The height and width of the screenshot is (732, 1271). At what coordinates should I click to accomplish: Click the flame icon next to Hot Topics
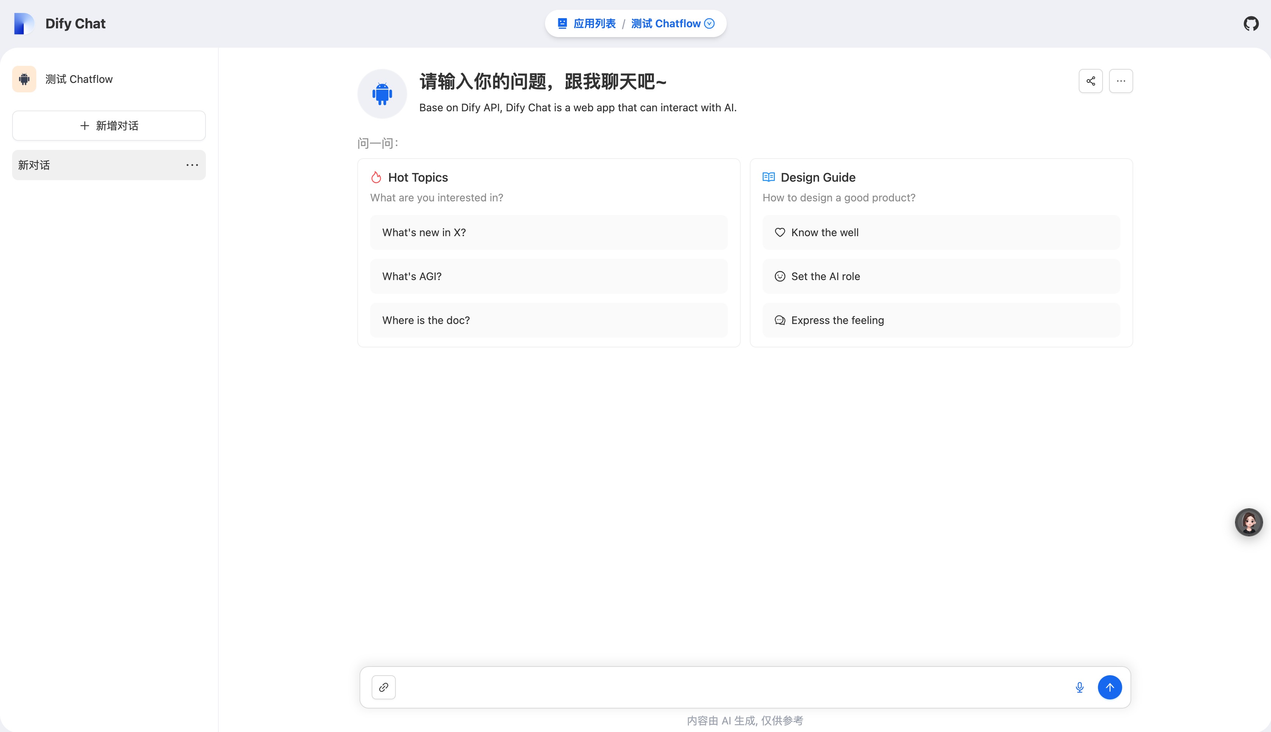point(376,177)
